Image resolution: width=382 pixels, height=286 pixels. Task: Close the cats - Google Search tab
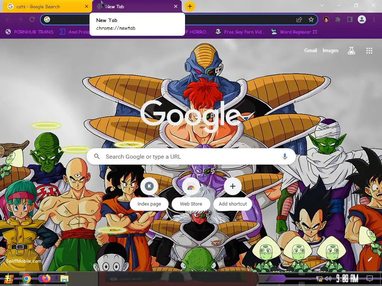click(x=87, y=7)
